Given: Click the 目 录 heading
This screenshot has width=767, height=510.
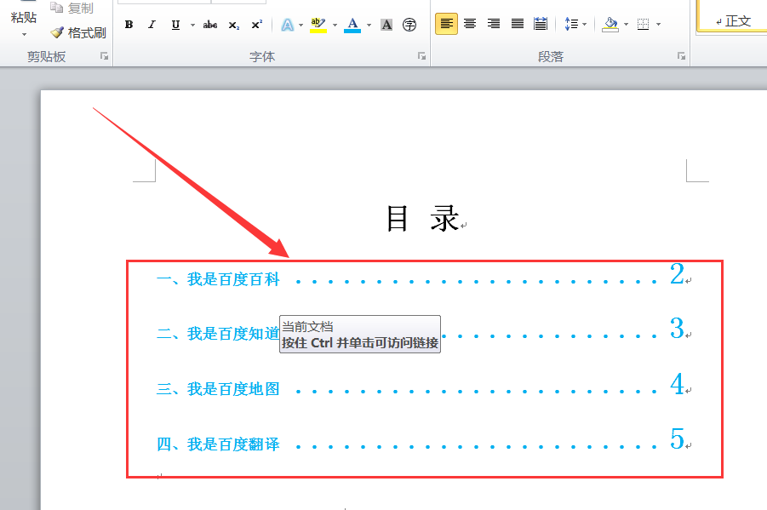Looking at the screenshot, I should 423,218.
